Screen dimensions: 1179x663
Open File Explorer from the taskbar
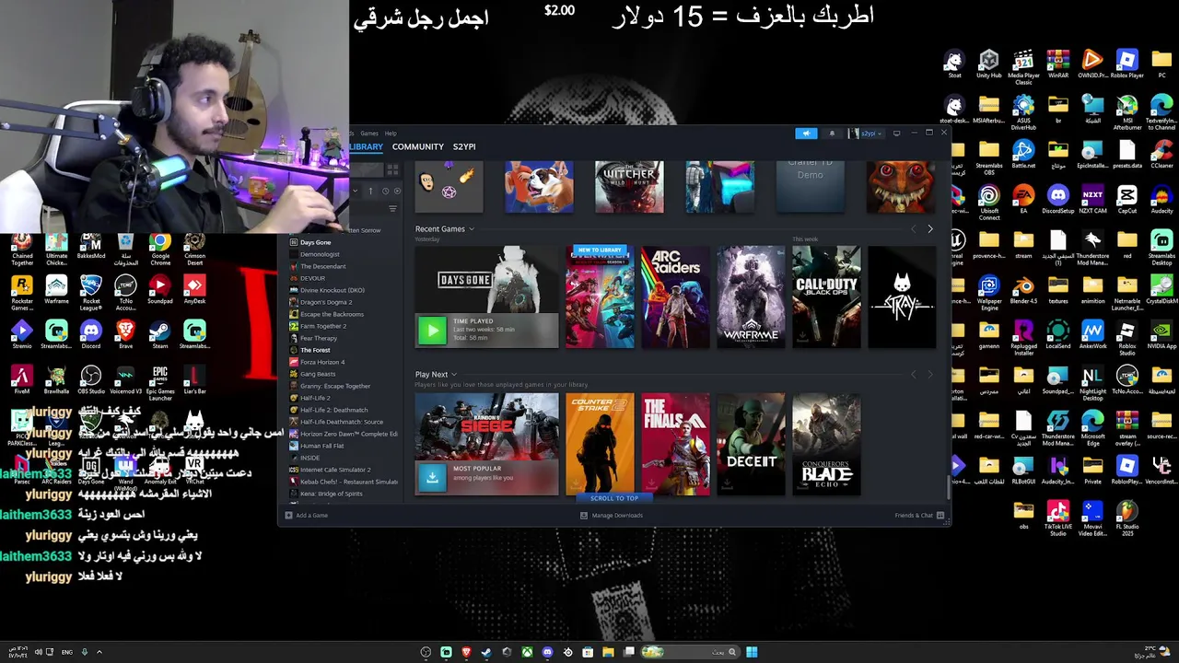(608, 652)
